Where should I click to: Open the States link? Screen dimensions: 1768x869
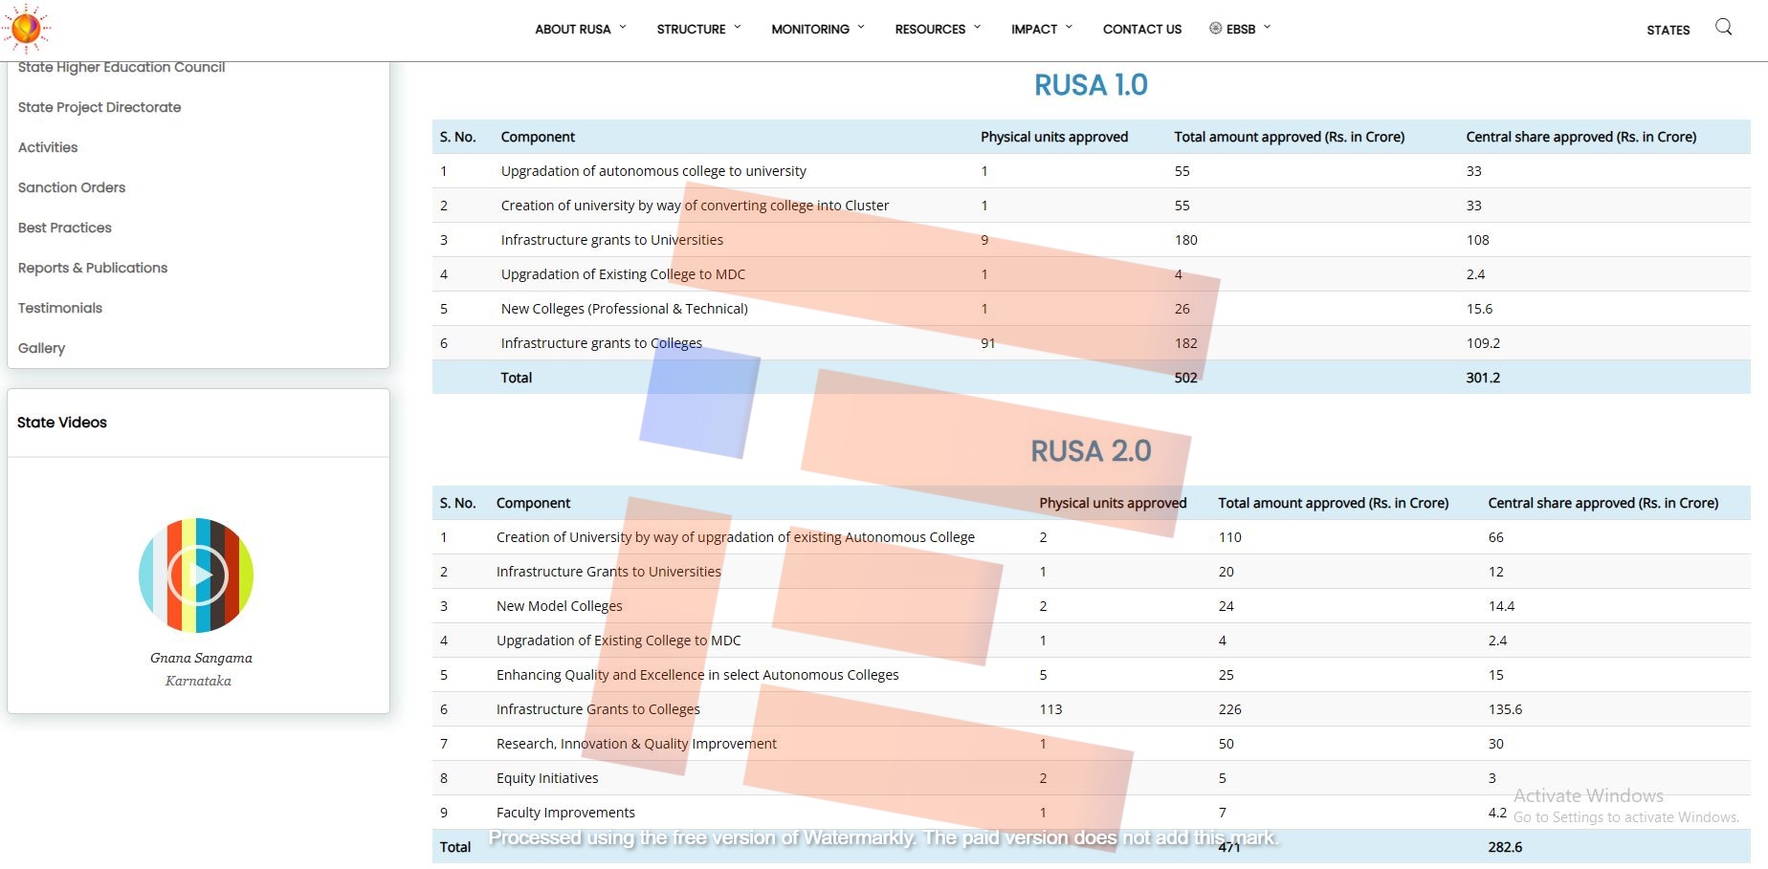tap(1668, 31)
